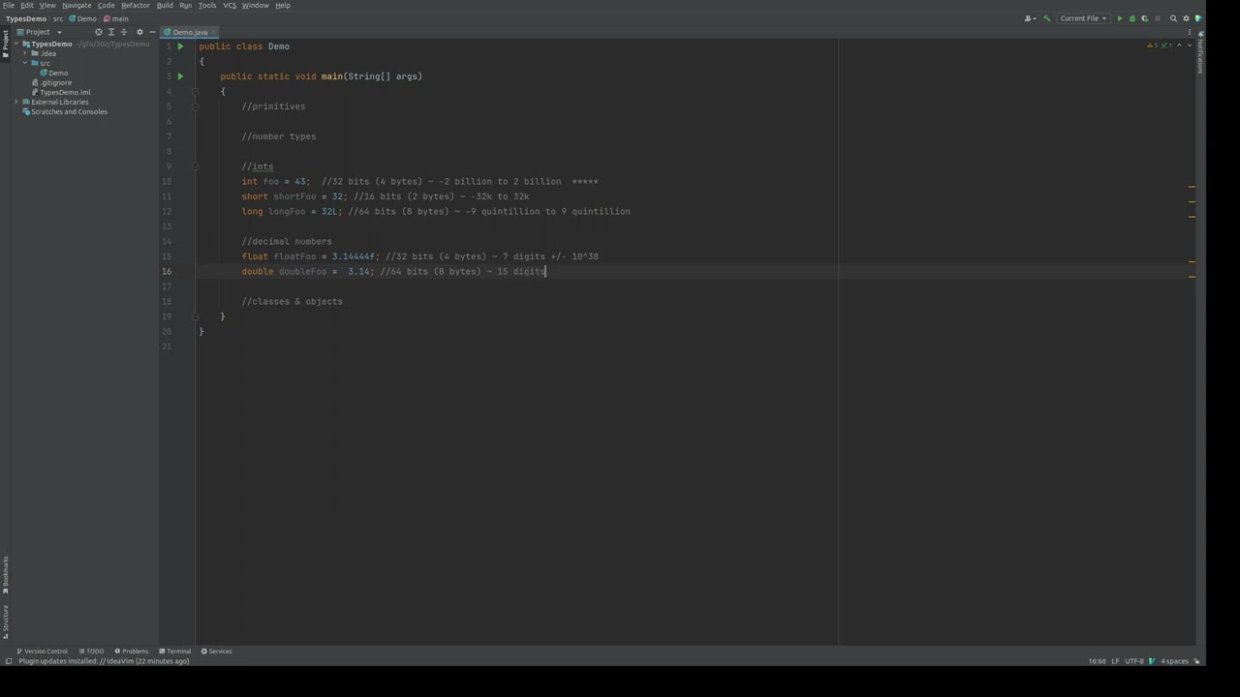Viewport: 1240px width, 697px height.
Task: Open the Problems tool window
Action: tap(132, 652)
